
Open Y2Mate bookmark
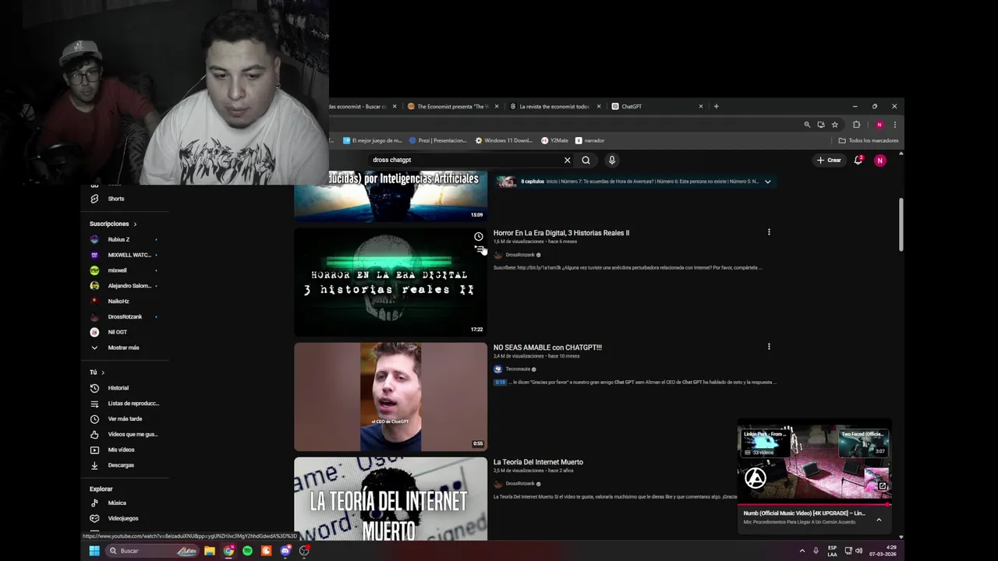click(x=554, y=141)
